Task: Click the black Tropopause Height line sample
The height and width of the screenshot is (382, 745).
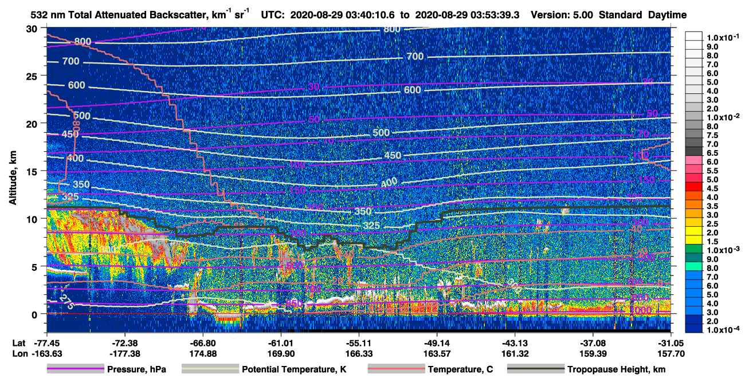Action: coord(536,369)
